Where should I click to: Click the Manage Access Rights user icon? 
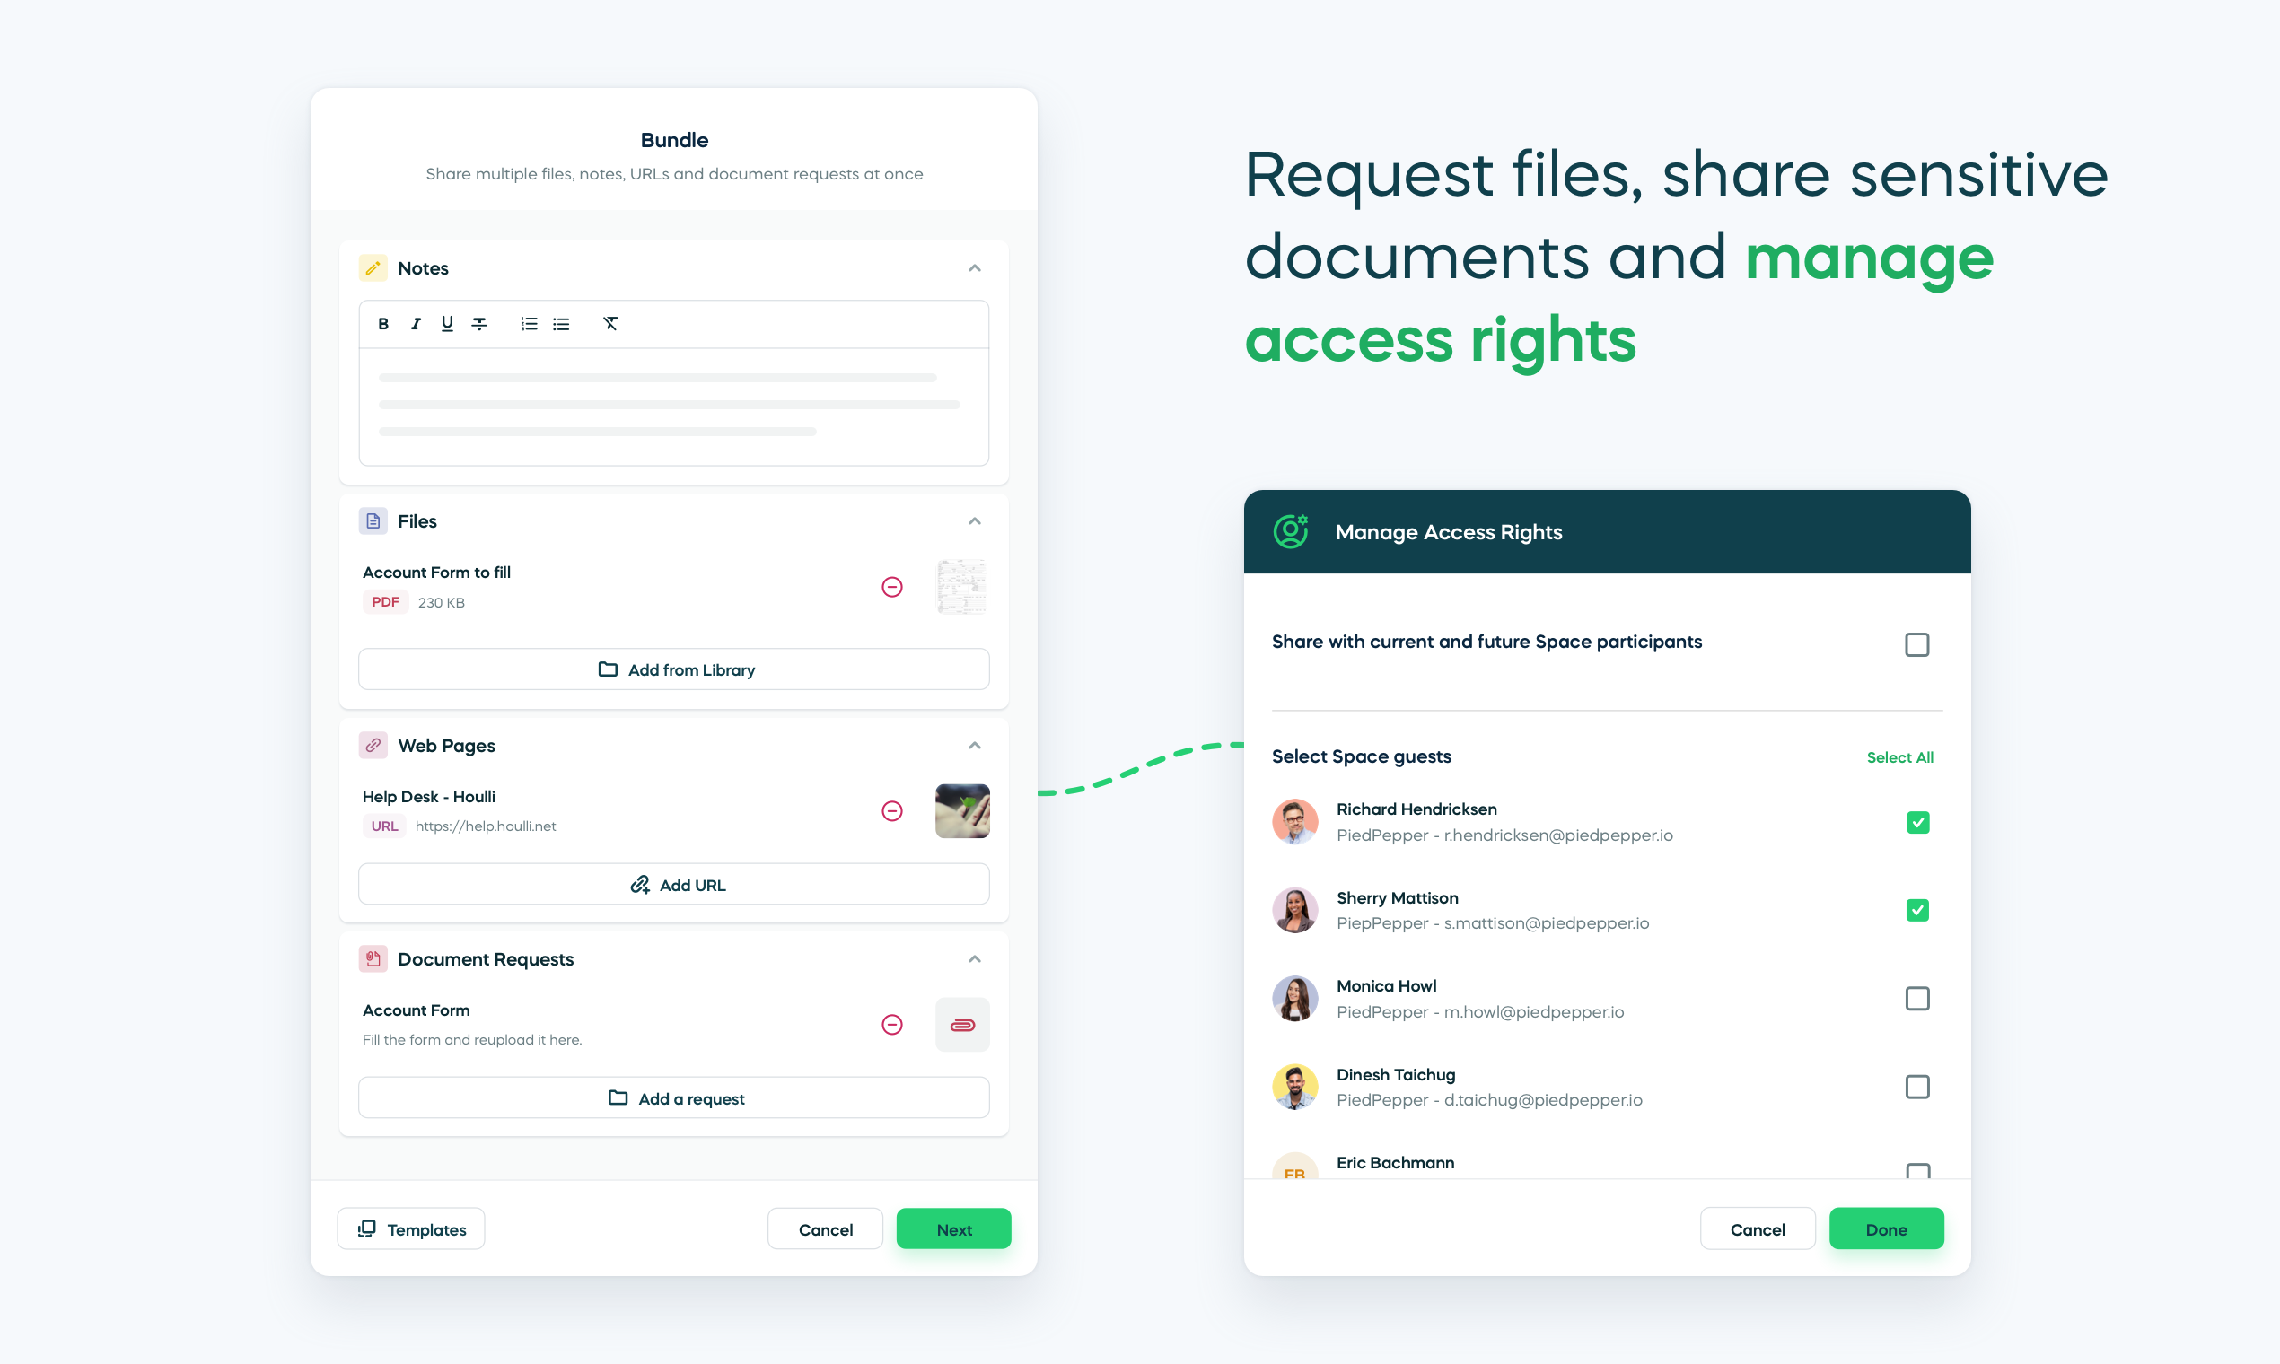pos(1291,531)
